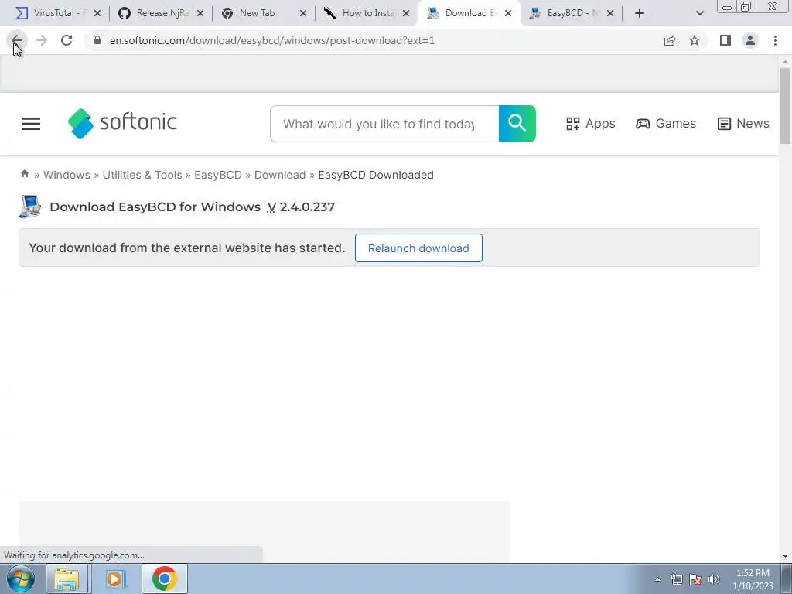Launch Windows Media Player from taskbar

coord(115,579)
